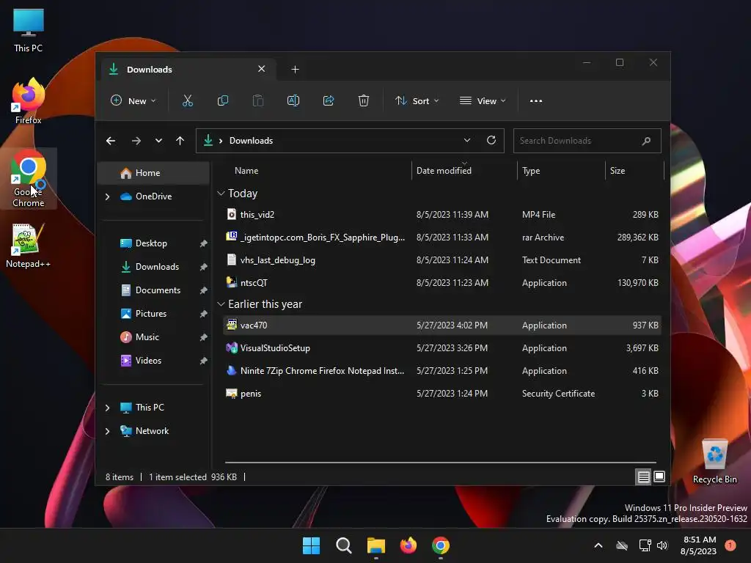The height and width of the screenshot is (563, 751).
Task: Click the Delete trash icon in toolbar
Action: coord(364,100)
